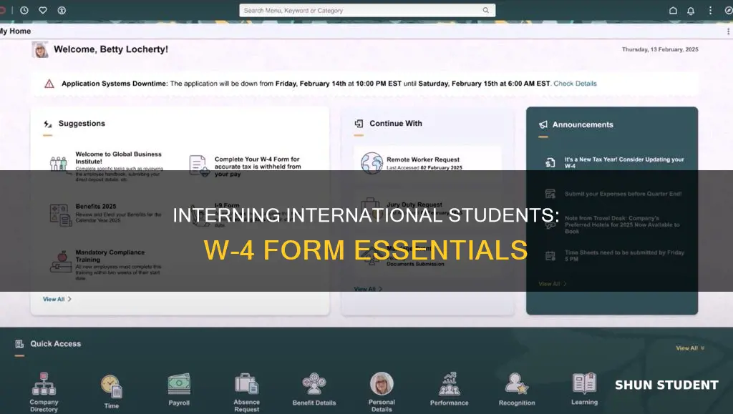Click the tax announcement dollar document icon
Viewport: 733px width, 414px height.
(x=550, y=162)
